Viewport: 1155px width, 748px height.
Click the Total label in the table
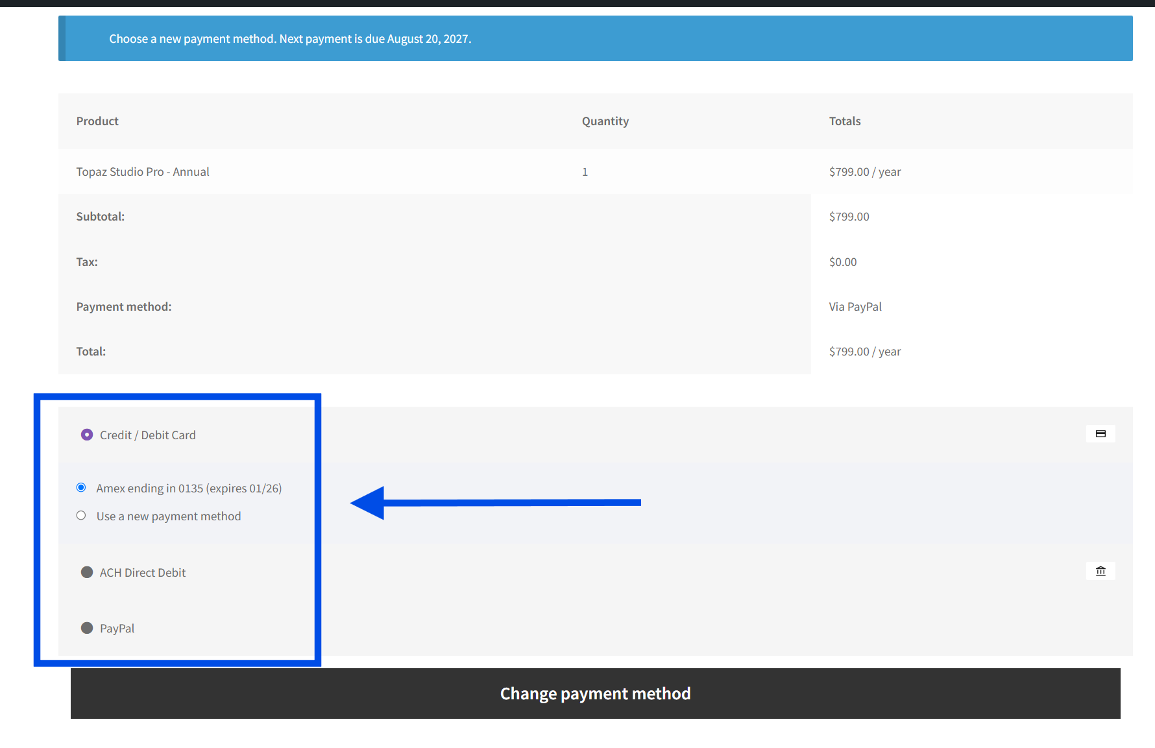91,352
